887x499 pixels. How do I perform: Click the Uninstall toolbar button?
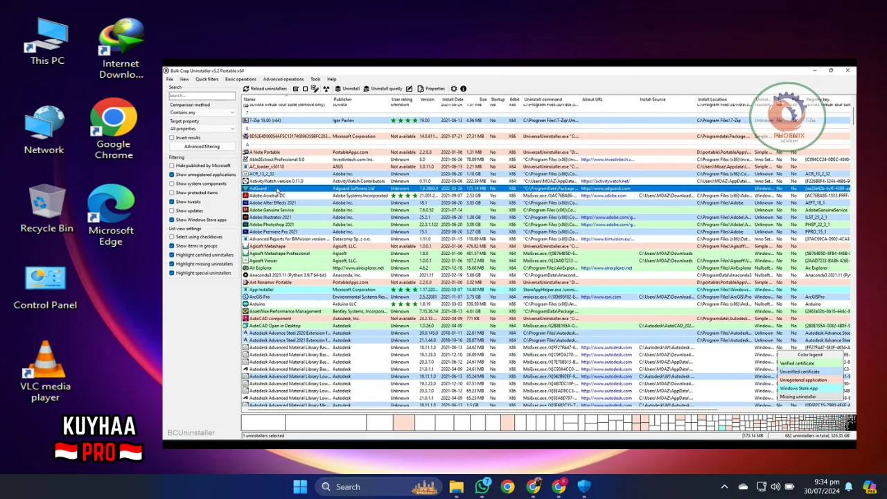pyautogui.click(x=347, y=89)
